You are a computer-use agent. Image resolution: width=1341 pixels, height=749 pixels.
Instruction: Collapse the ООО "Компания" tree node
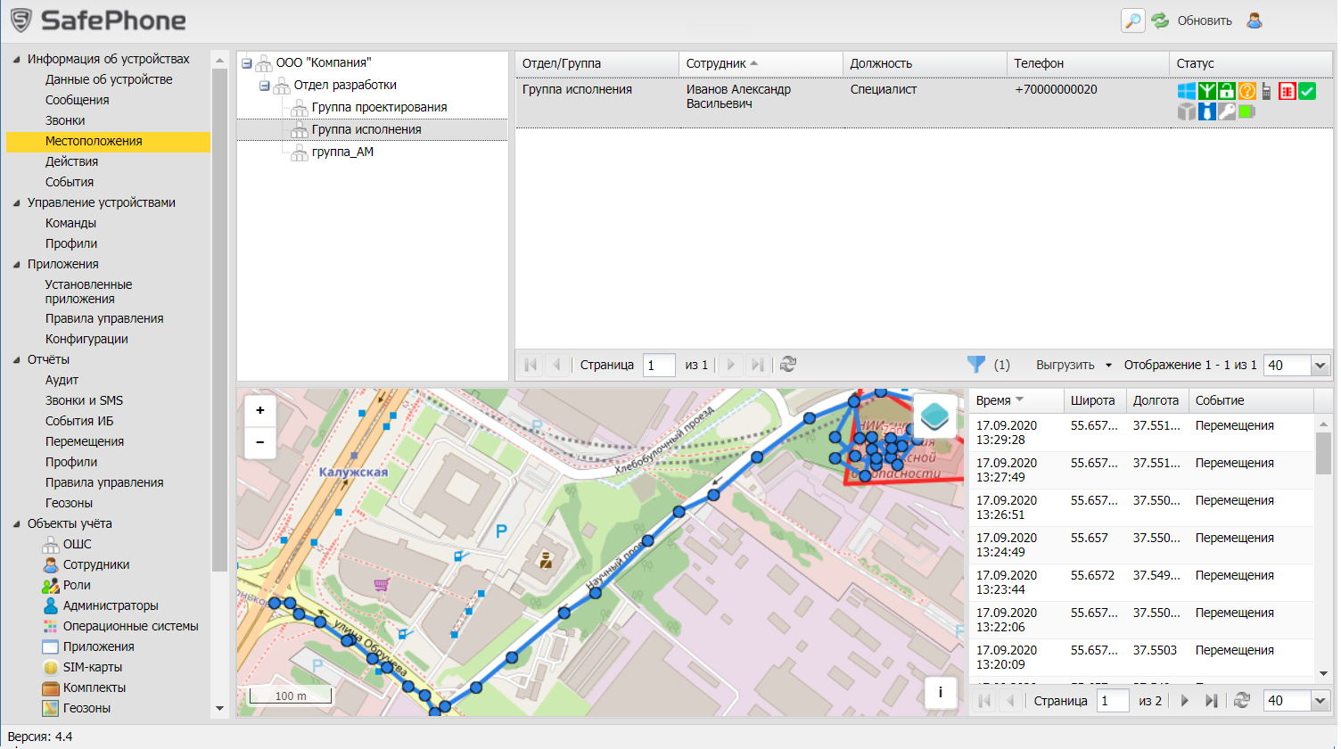click(x=247, y=63)
